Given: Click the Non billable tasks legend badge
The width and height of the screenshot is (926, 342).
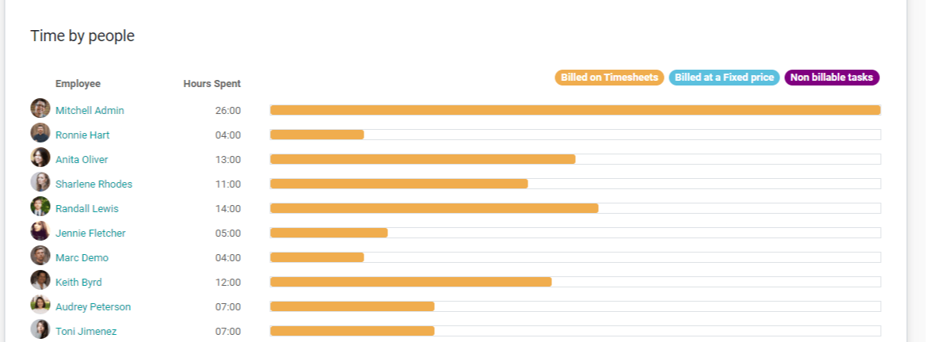Looking at the screenshot, I should pyautogui.click(x=832, y=78).
